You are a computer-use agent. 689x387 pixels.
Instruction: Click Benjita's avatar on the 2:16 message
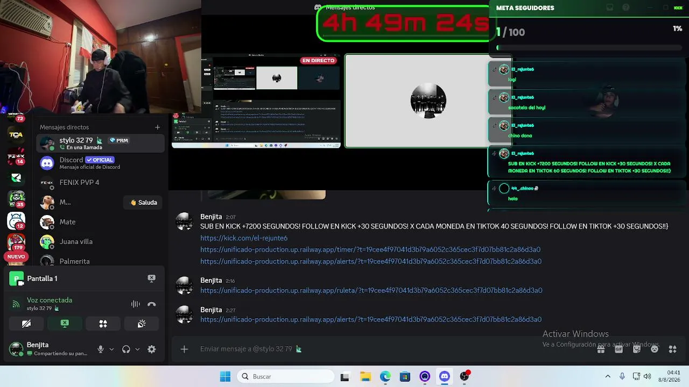(184, 285)
